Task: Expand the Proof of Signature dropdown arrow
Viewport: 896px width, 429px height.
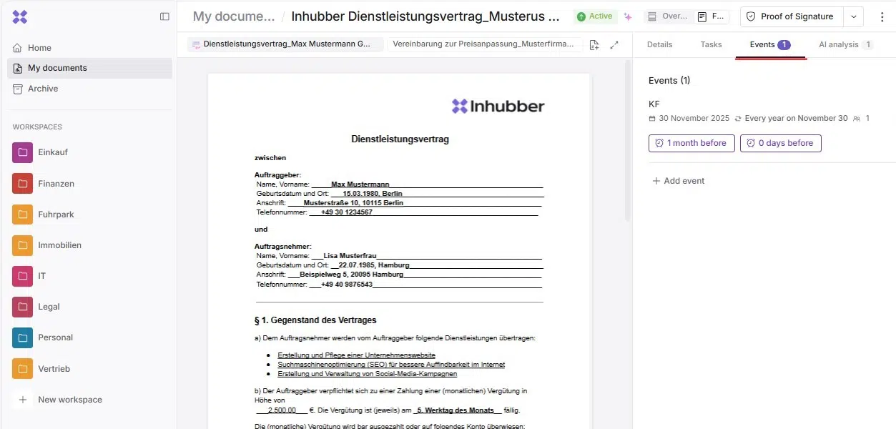Action: [854, 16]
